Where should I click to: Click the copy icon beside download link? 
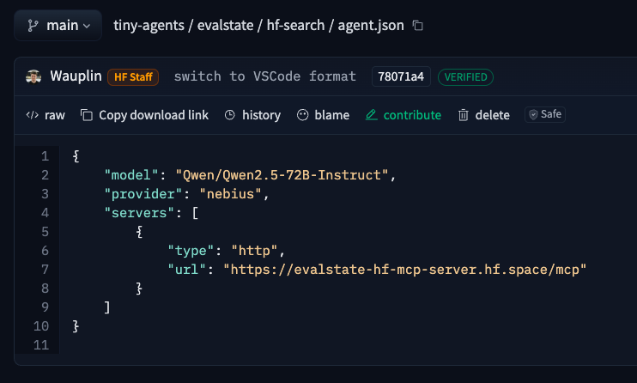(x=87, y=115)
